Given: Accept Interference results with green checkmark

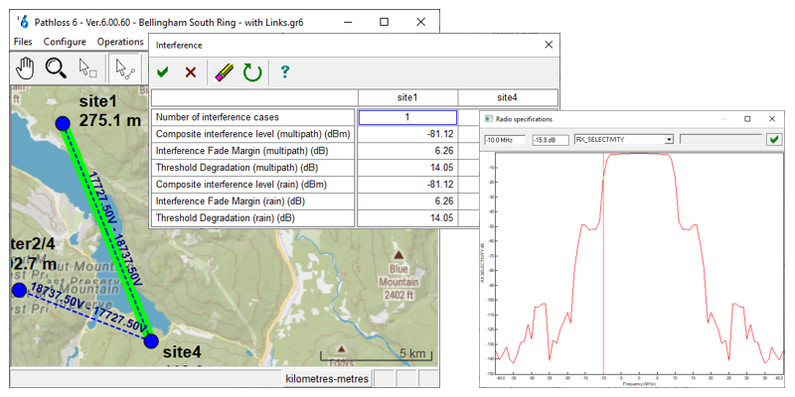Looking at the screenshot, I should click(163, 71).
